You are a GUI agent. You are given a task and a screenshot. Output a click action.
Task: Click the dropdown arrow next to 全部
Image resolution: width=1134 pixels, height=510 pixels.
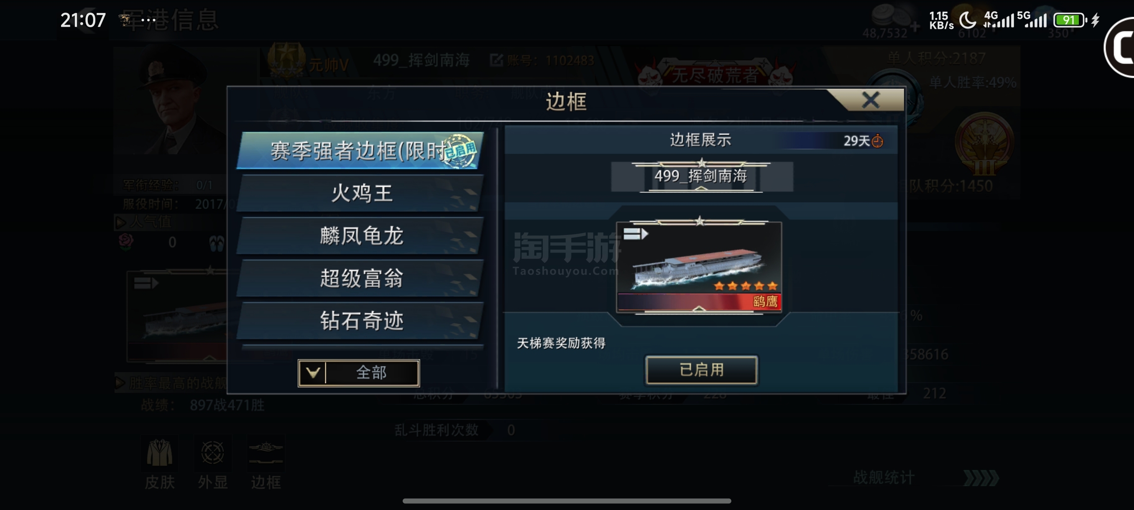(x=312, y=373)
